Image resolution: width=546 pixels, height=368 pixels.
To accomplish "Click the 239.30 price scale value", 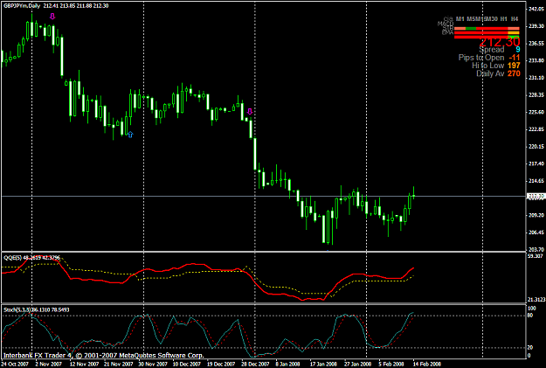I will pyautogui.click(x=536, y=26).
